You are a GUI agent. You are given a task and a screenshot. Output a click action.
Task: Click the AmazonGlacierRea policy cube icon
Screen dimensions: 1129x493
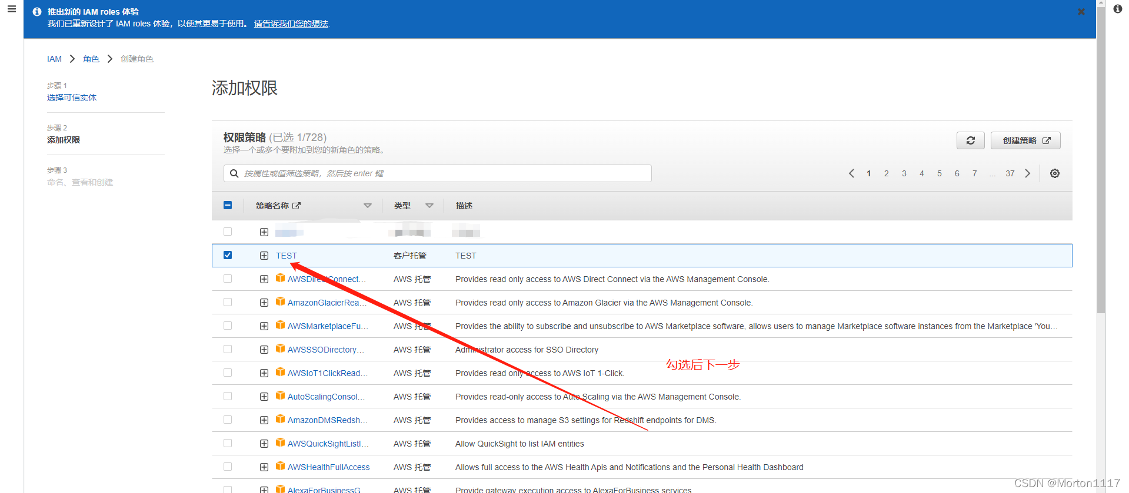click(x=281, y=301)
